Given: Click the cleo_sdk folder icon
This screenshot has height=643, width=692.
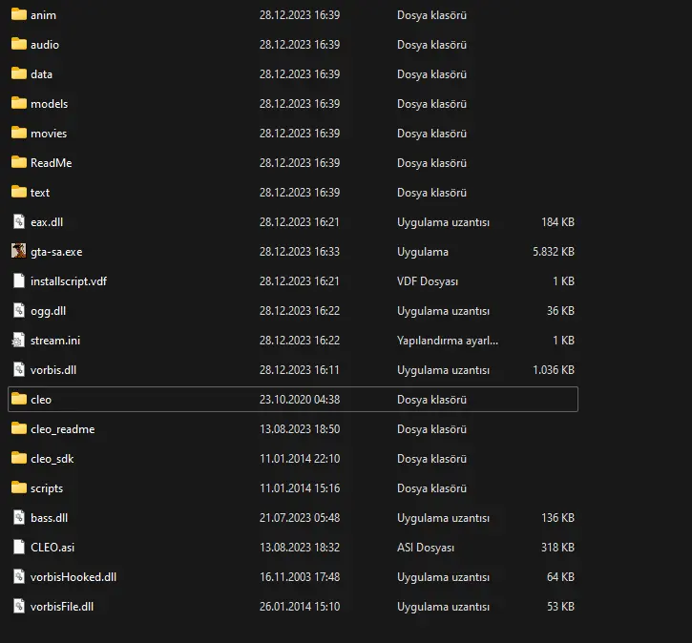Looking at the screenshot, I should (18, 458).
